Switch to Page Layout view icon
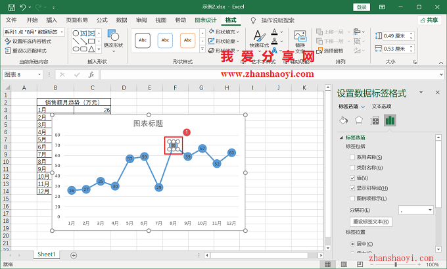 pos(344,264)
